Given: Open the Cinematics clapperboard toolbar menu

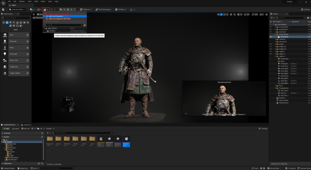Looking at the screenshot, I should (x=46, y=9).
